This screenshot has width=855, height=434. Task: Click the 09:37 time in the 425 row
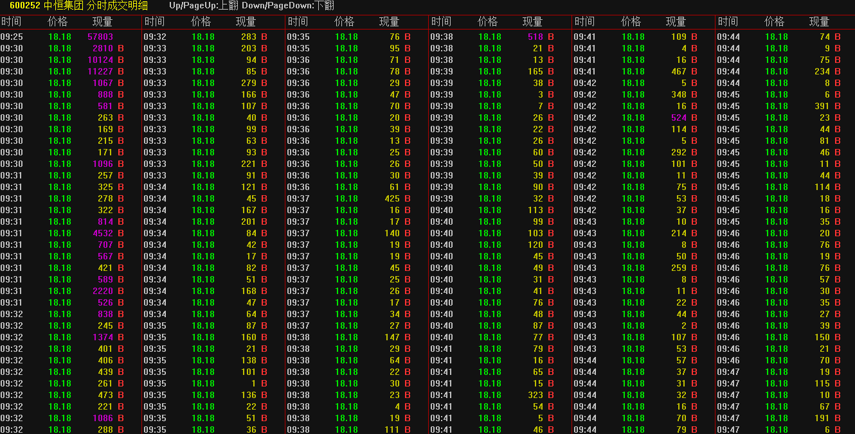(298, 198)
